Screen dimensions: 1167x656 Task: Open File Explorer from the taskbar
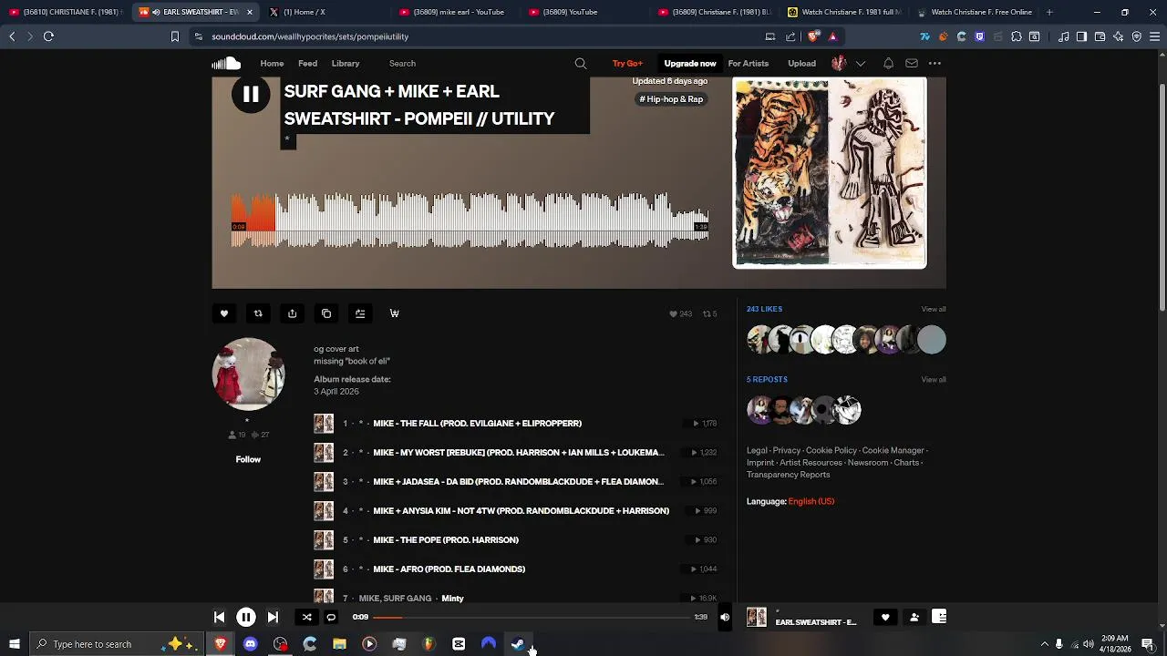[339, 644]
